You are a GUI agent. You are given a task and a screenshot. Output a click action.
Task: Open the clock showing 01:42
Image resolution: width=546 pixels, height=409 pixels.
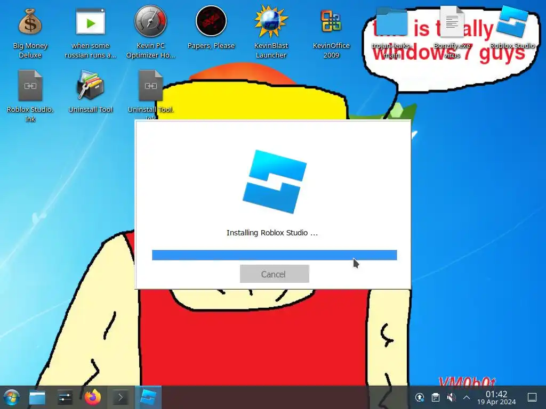(496, 397)
